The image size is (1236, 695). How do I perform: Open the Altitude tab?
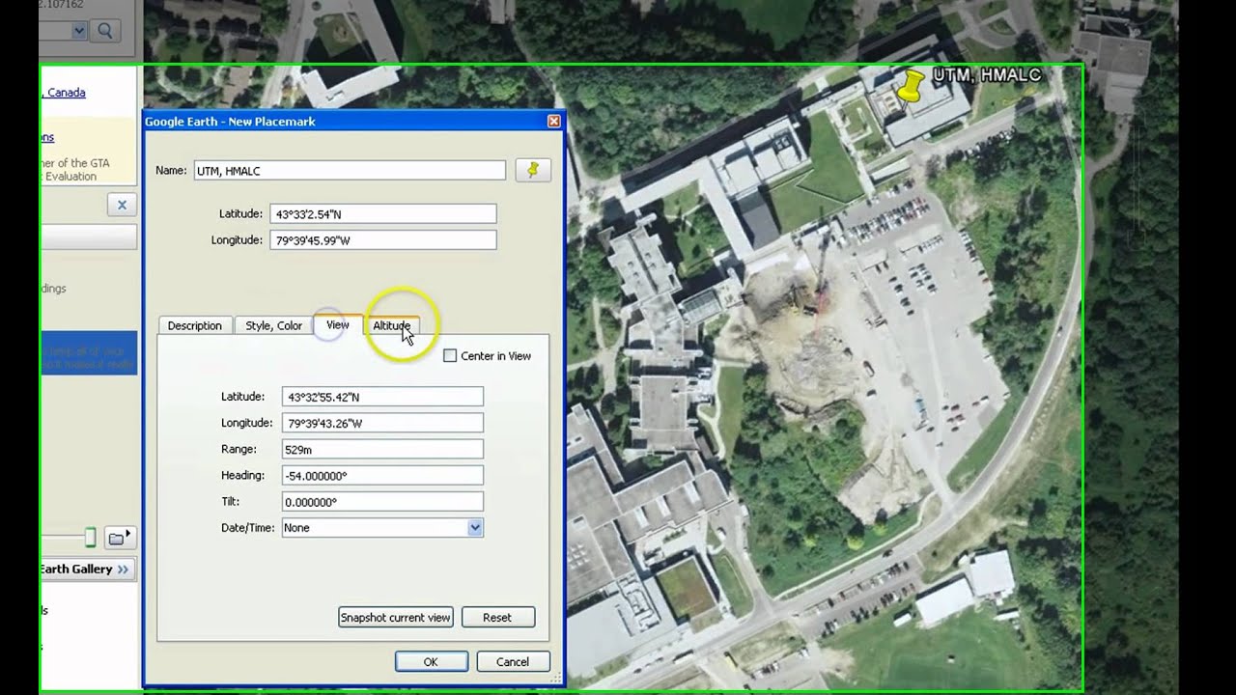pos(391,325)
